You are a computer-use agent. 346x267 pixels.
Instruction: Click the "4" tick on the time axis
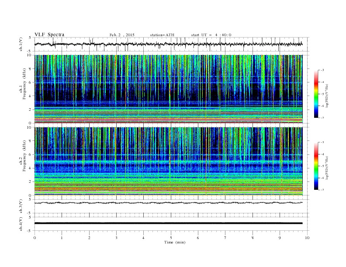click(x=143, y=238)
